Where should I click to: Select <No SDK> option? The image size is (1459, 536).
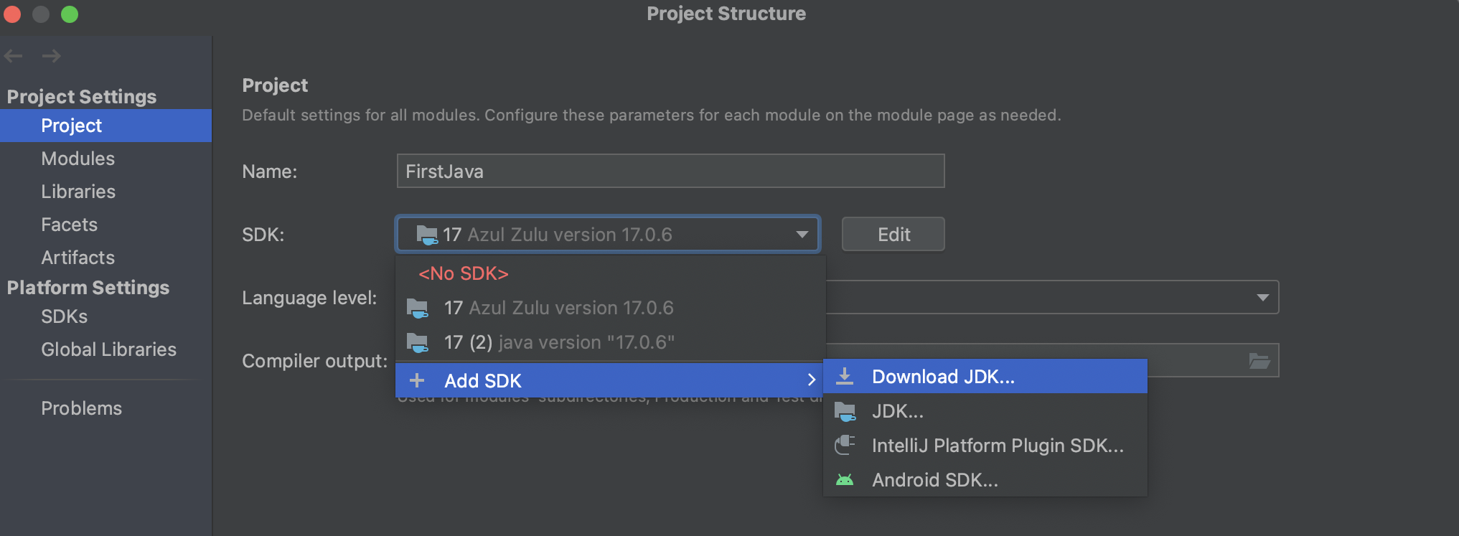610,273
